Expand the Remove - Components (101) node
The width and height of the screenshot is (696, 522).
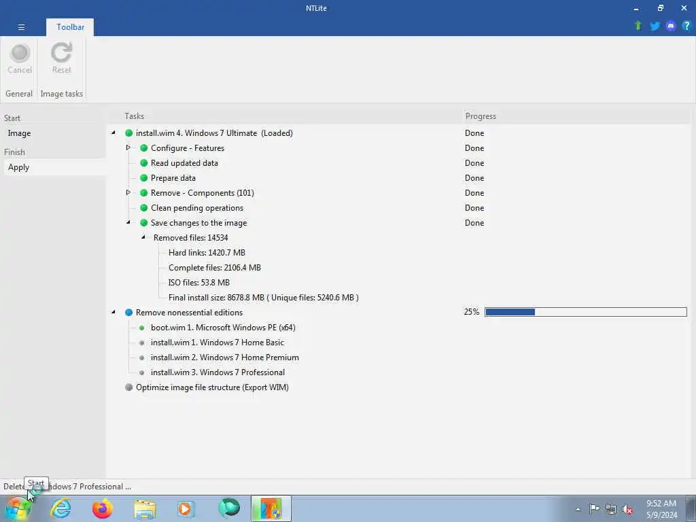coord(128,192)
